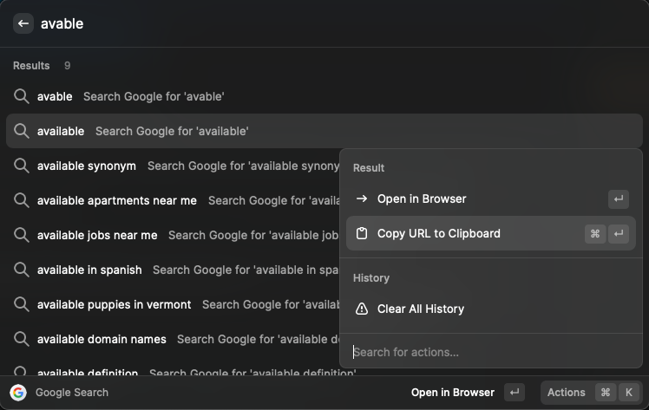The height and width of the screenshot is (410, 649).
Task: Click magnifier icon of 'available domain names'
Action: coord(21,339)
